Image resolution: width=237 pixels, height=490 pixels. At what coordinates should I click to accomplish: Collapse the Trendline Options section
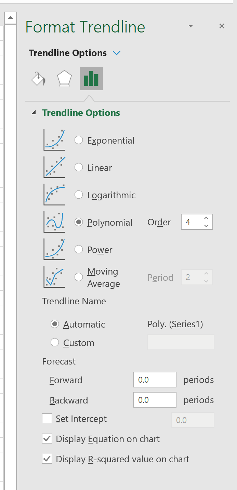coord(34,112)
